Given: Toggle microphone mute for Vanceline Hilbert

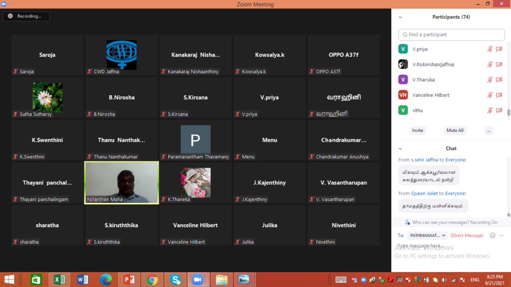Looking at the screenshot, I should click(x=490, y=95).
